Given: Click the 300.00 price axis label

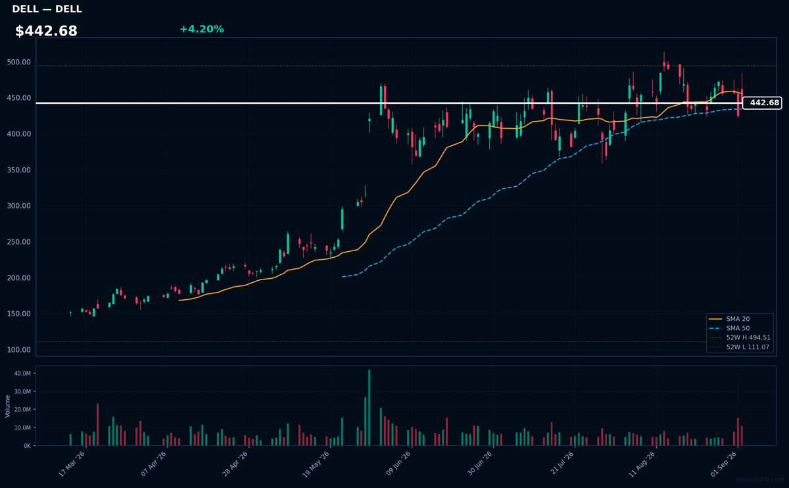Looking at the screenshot, I should (18, 206).
